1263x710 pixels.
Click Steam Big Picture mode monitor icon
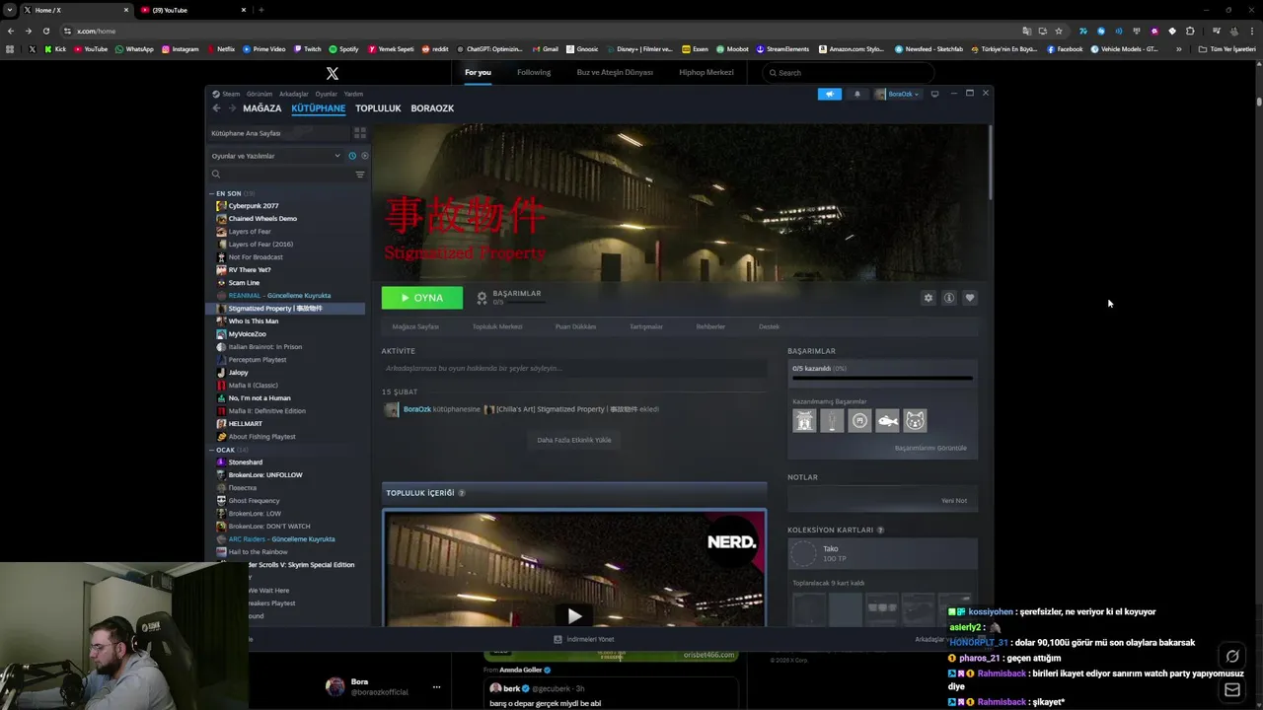click(934, 94)
